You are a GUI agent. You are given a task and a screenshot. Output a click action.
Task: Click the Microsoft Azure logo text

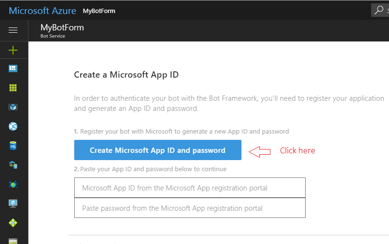pyautogui.click(x=42, y=11)
